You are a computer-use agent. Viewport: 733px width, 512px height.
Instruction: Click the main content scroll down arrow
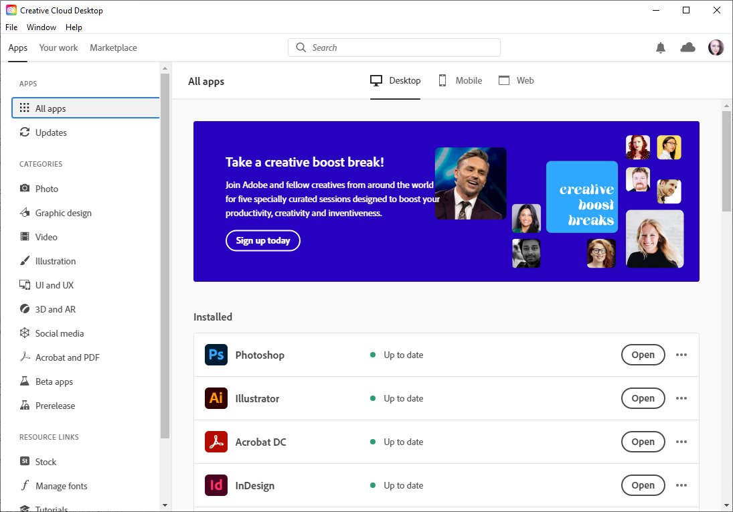point(726,505)
